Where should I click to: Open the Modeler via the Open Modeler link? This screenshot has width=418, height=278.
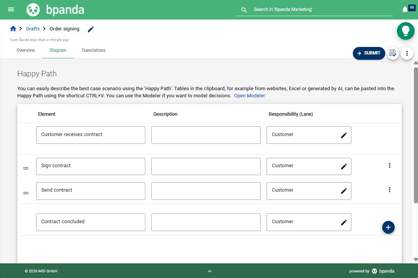pos(249,95)
